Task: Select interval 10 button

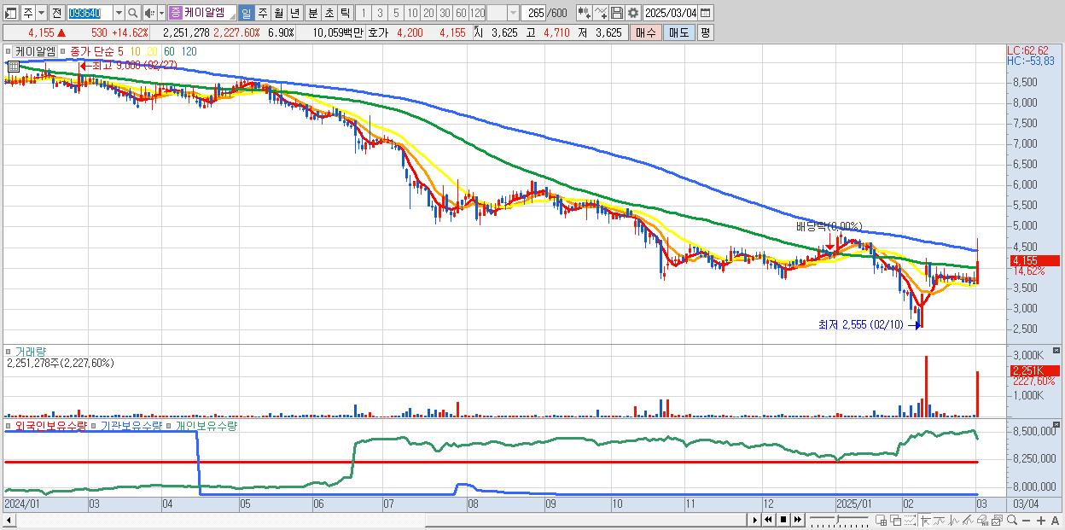Action: (x=412, y=13)
